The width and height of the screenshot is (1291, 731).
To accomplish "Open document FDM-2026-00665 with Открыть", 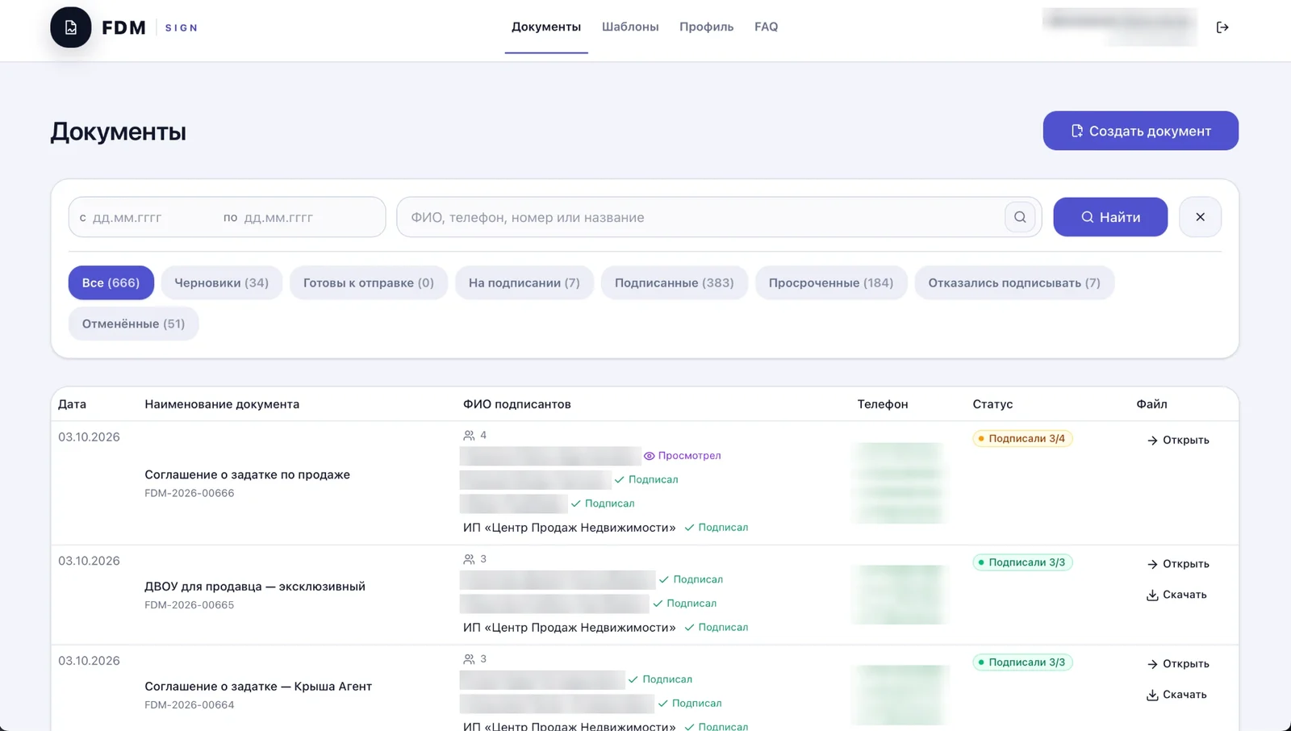I will [1177, 564].
